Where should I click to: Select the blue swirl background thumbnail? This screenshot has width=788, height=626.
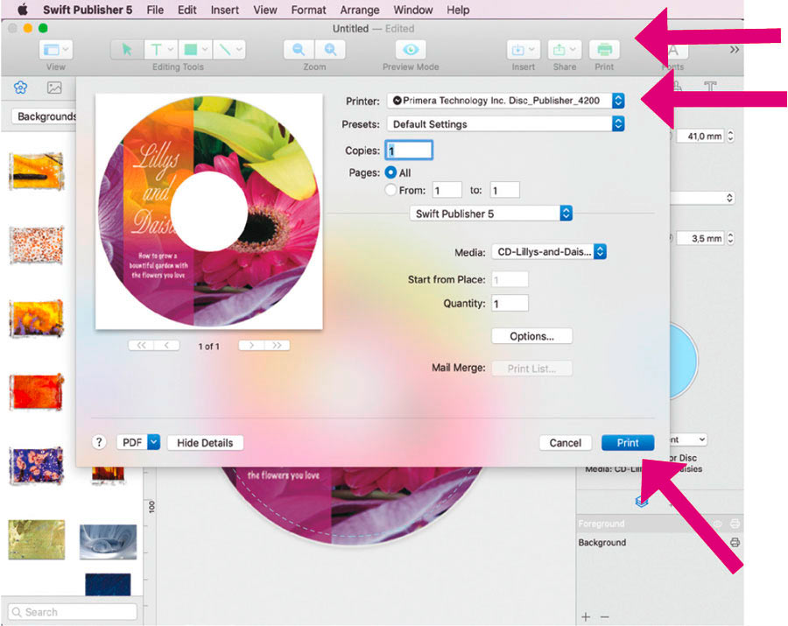tap(108, 542)
